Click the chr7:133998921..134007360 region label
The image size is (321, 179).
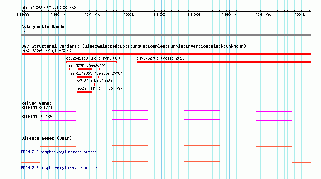point(49,8)
